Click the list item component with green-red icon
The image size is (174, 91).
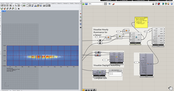coord(120,36)
